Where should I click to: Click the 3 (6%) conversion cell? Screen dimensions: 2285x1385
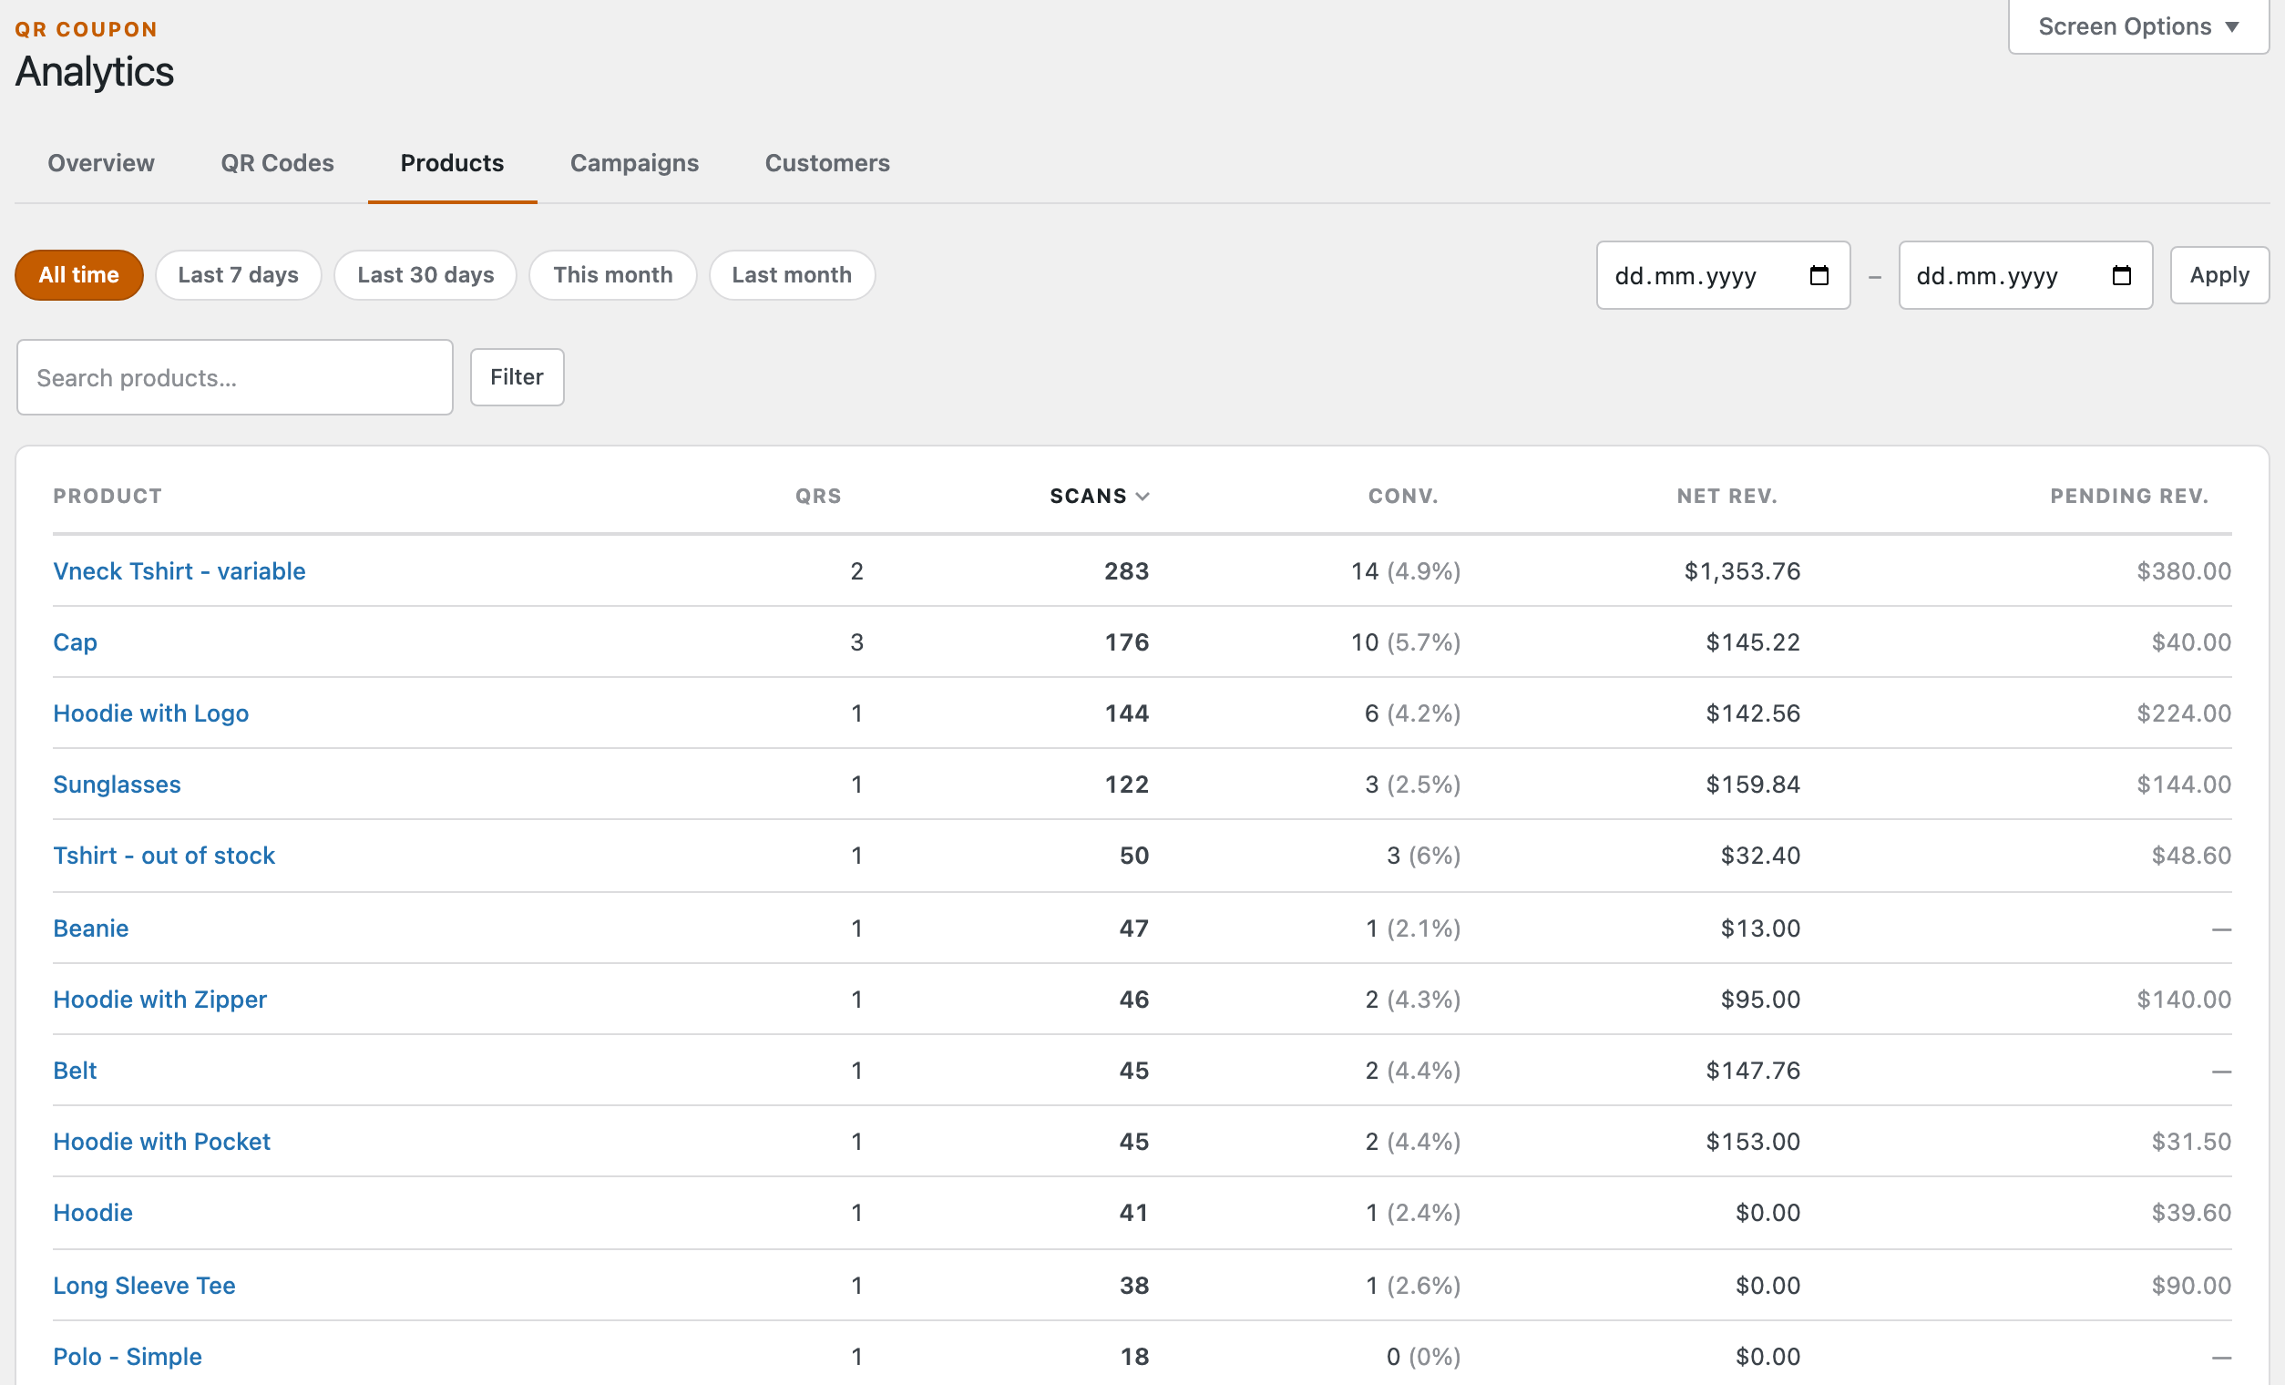[x=1423, y=857]
